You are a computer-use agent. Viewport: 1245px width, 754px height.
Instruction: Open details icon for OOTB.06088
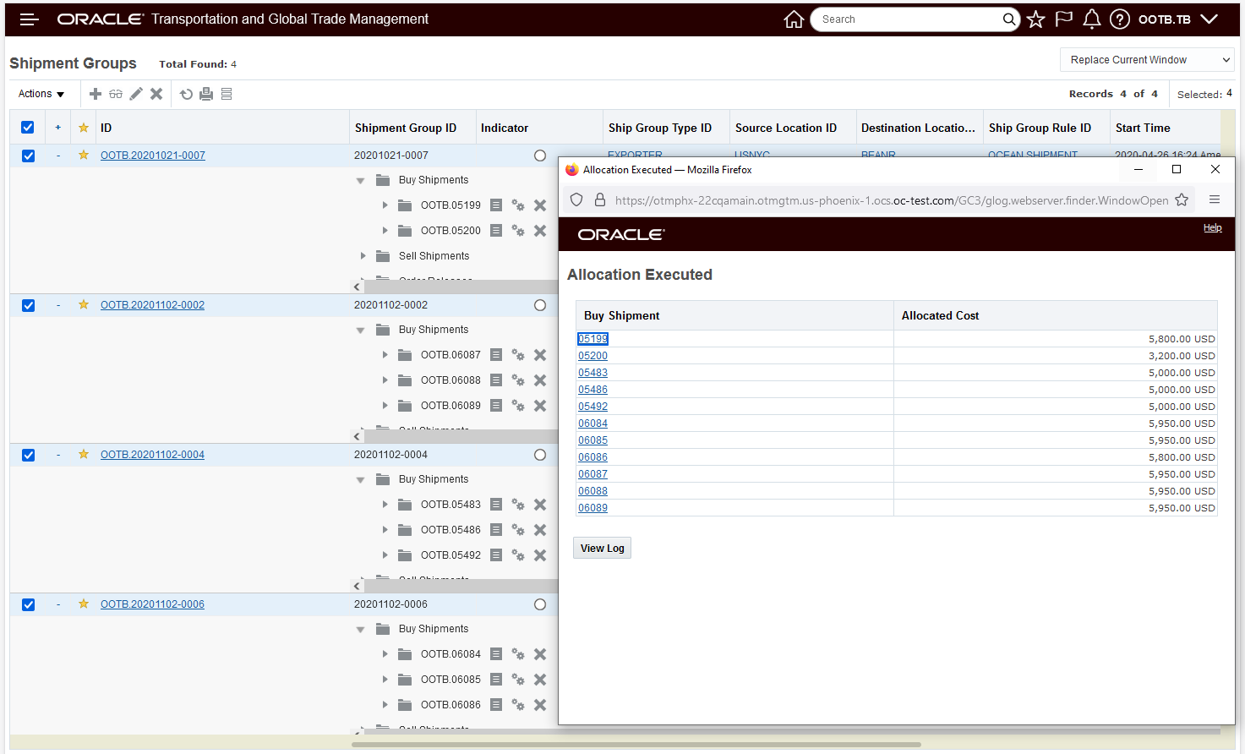click(x=496, y=380)
